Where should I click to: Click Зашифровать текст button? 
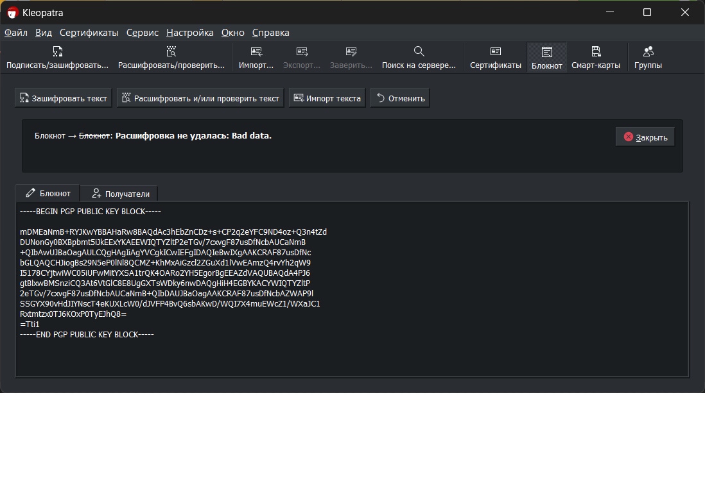64,98
